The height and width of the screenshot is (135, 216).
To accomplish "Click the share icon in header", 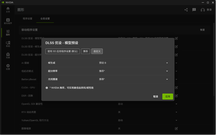I will click(186, 10).
